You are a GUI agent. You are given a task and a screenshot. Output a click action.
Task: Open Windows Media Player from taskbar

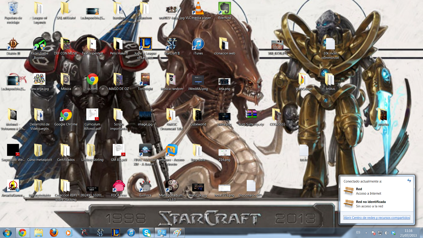[68, 233]
